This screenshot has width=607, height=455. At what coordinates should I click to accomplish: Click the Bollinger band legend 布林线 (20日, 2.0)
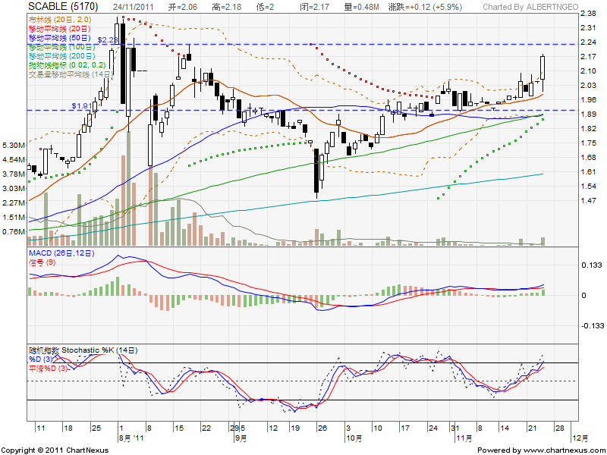[59, 18]
